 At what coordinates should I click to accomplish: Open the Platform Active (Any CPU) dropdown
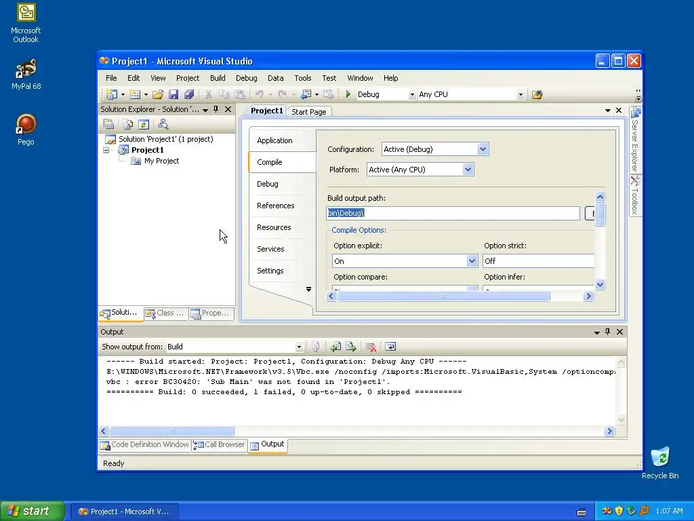point(468,169)
